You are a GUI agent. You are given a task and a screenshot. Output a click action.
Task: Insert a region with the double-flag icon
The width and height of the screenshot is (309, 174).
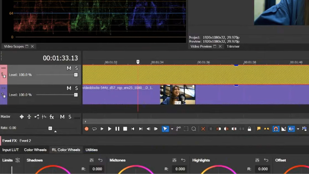266,129
